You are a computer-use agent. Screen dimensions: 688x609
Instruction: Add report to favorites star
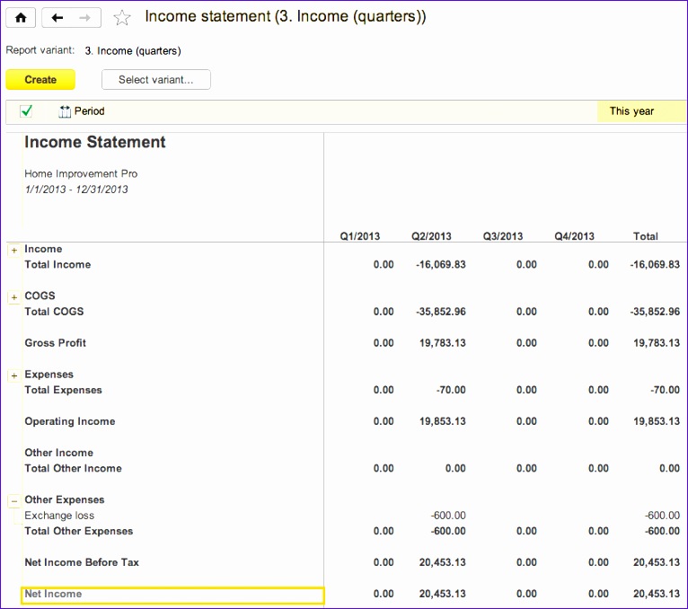click(121, 18)
